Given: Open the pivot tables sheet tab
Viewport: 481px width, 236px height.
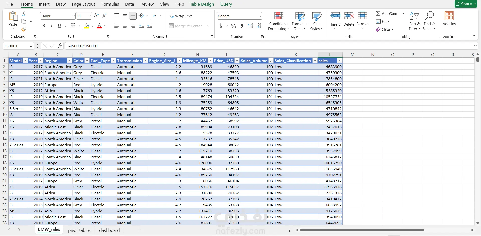Looking at the screenshot, I should tap(79, 230).
